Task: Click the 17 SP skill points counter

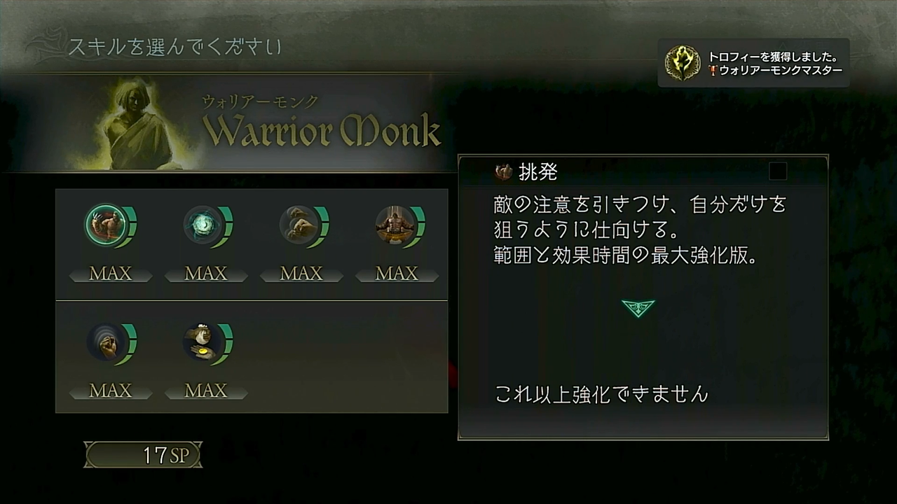Action: point(144,455)
